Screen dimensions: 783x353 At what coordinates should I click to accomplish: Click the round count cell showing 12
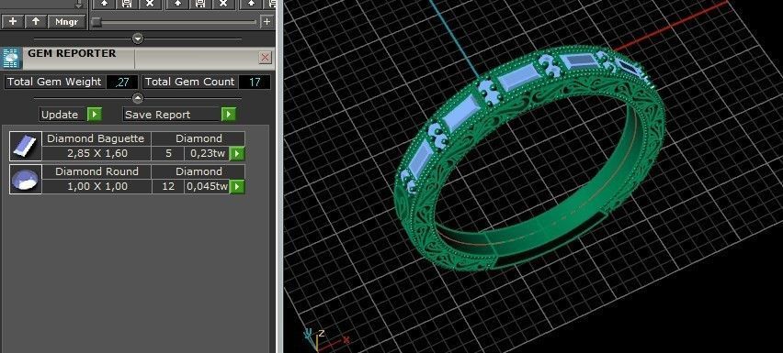[168, 186]
